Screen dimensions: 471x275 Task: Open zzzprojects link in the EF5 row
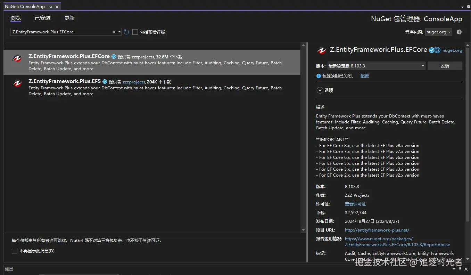point(134,82)
